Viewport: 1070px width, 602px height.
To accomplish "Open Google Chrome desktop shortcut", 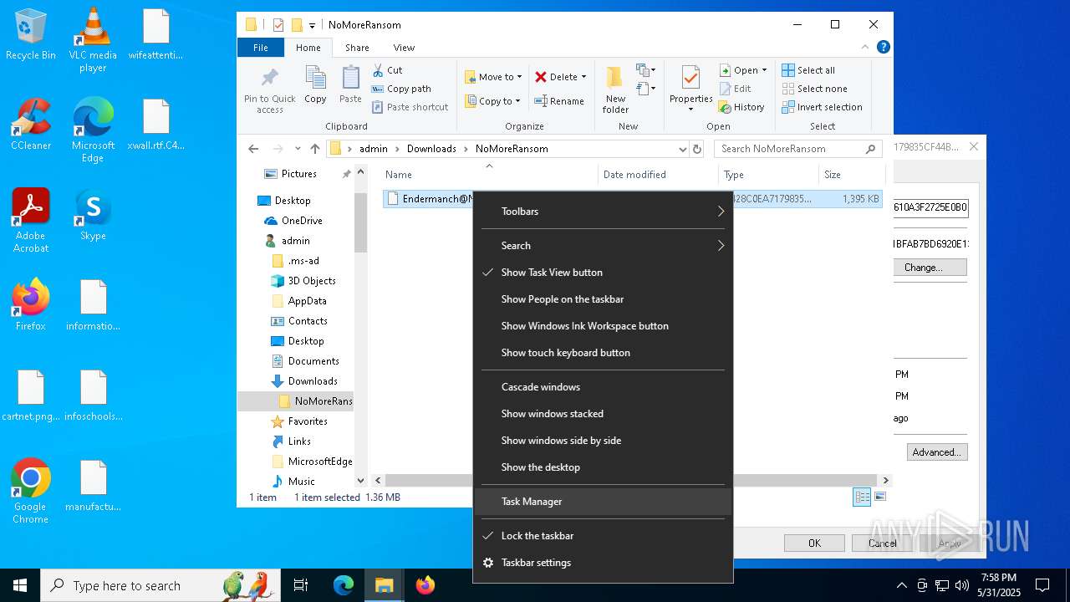I will [x=31, y=492].
